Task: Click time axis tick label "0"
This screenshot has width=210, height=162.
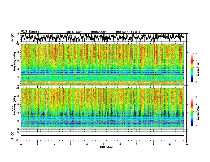Action: coord(21,145)
